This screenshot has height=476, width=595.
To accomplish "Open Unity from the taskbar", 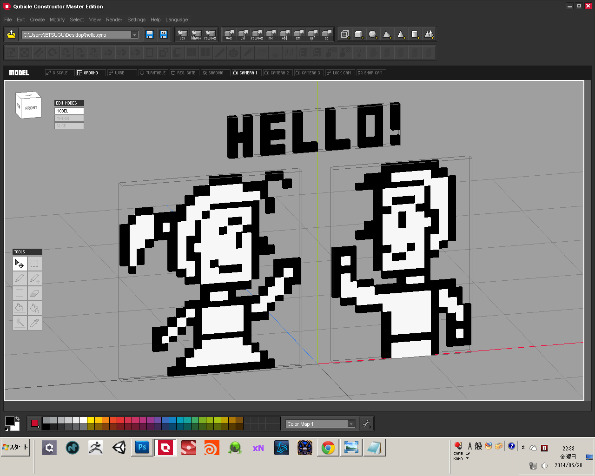I will coord(119,448).
